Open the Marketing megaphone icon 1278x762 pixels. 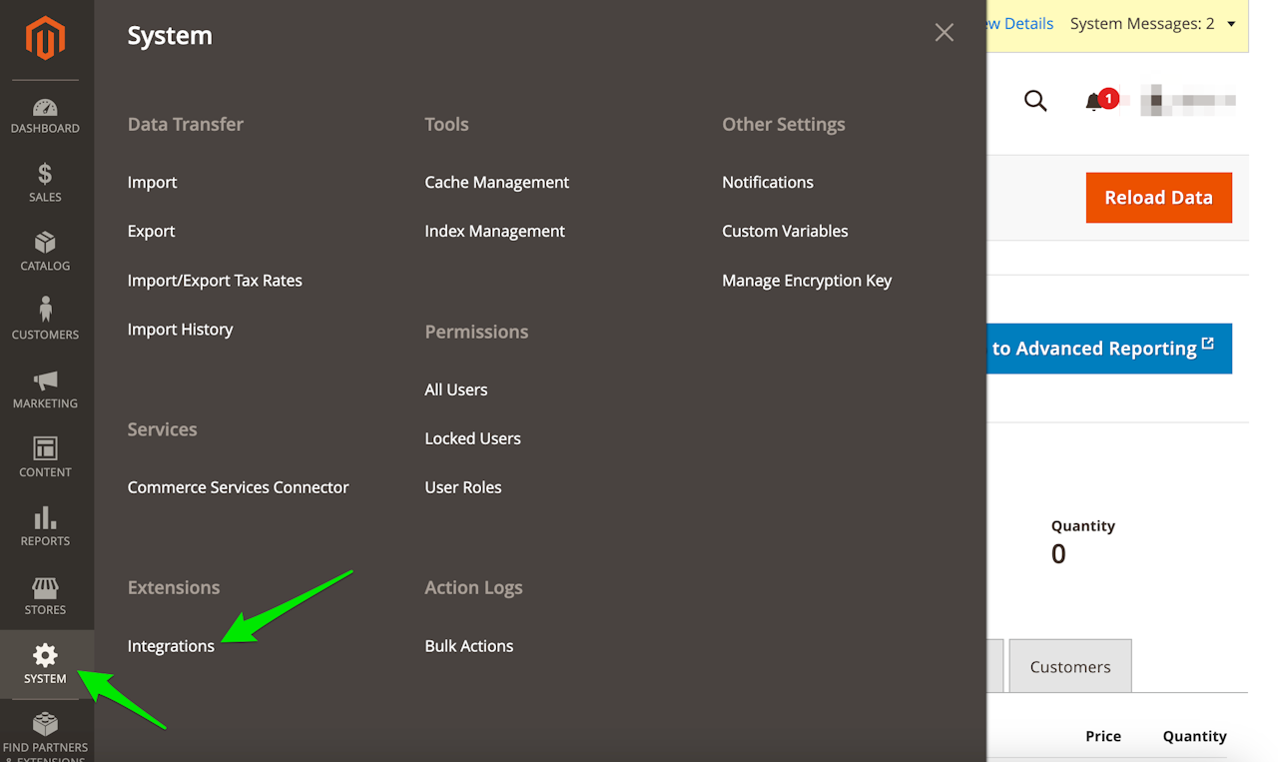pyautogui.click(x=45, y=381)
